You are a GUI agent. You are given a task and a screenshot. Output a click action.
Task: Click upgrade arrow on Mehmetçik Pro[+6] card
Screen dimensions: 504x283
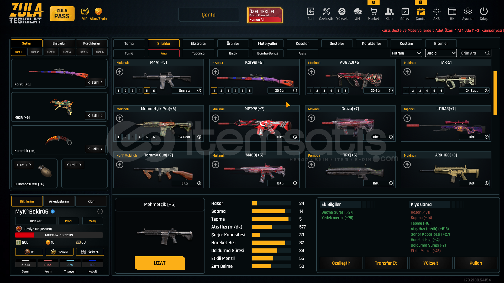[x=120, y=118]
